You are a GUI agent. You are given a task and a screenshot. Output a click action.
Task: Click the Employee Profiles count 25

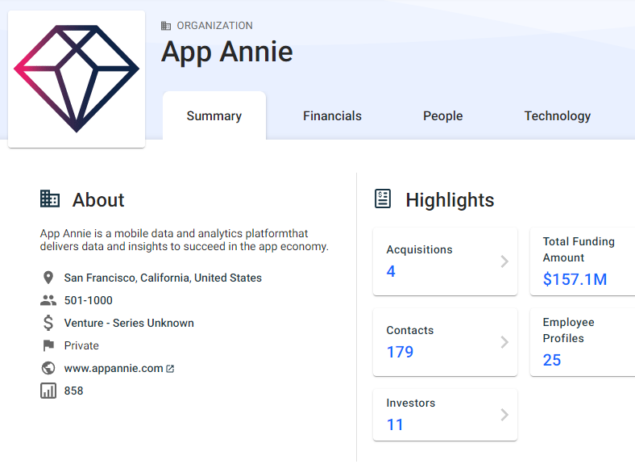(x=551, y=360)
